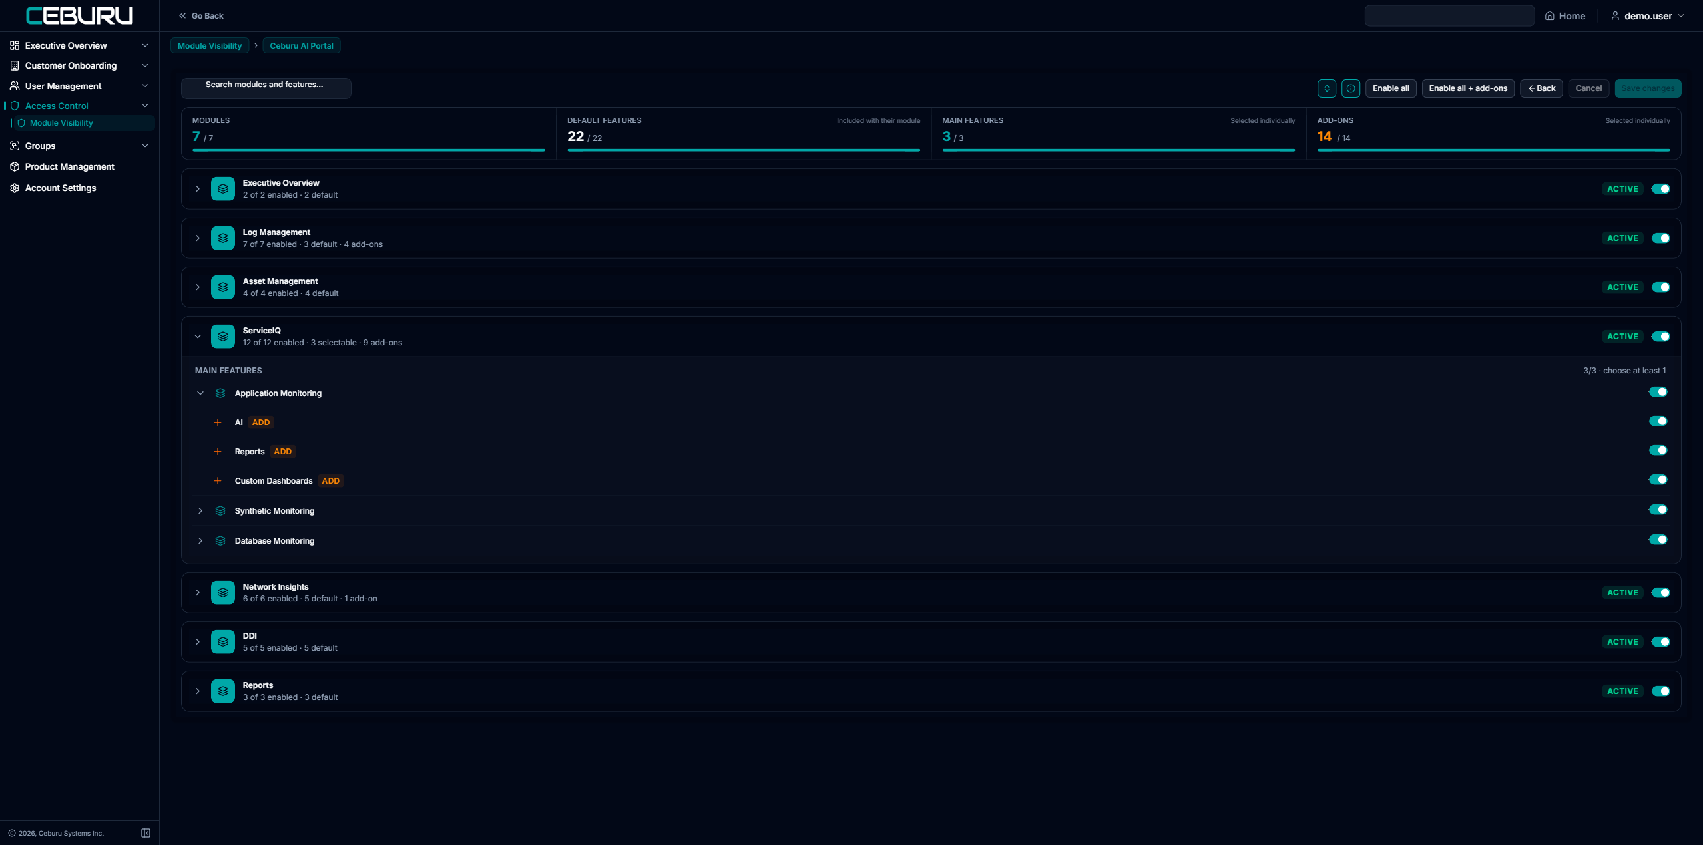This screenshot has height=845, width=1703.
Task: Click the Log Management module layers icon
Action: click(223, 238)
